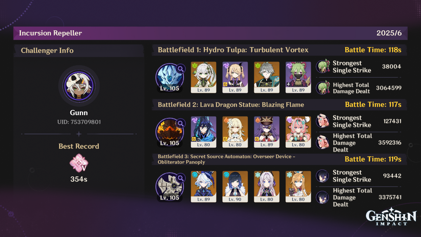This screenshot has height=237, width=421.
Task: Click magnifier on Hydro Tulpa boss icon
Action: tap(181, 68)
